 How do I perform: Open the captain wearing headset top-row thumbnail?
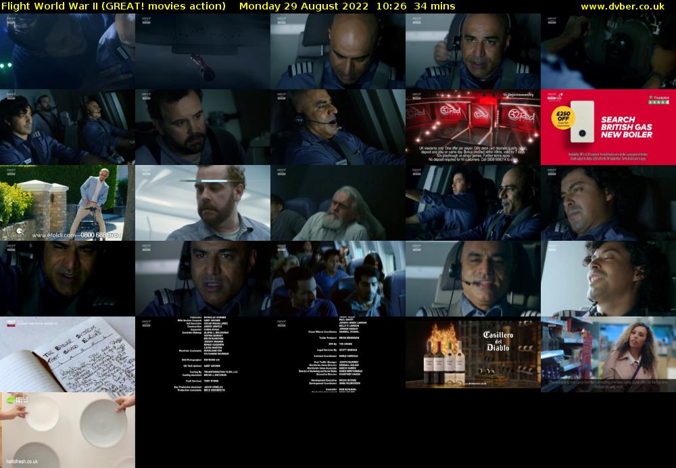point(473,51)
